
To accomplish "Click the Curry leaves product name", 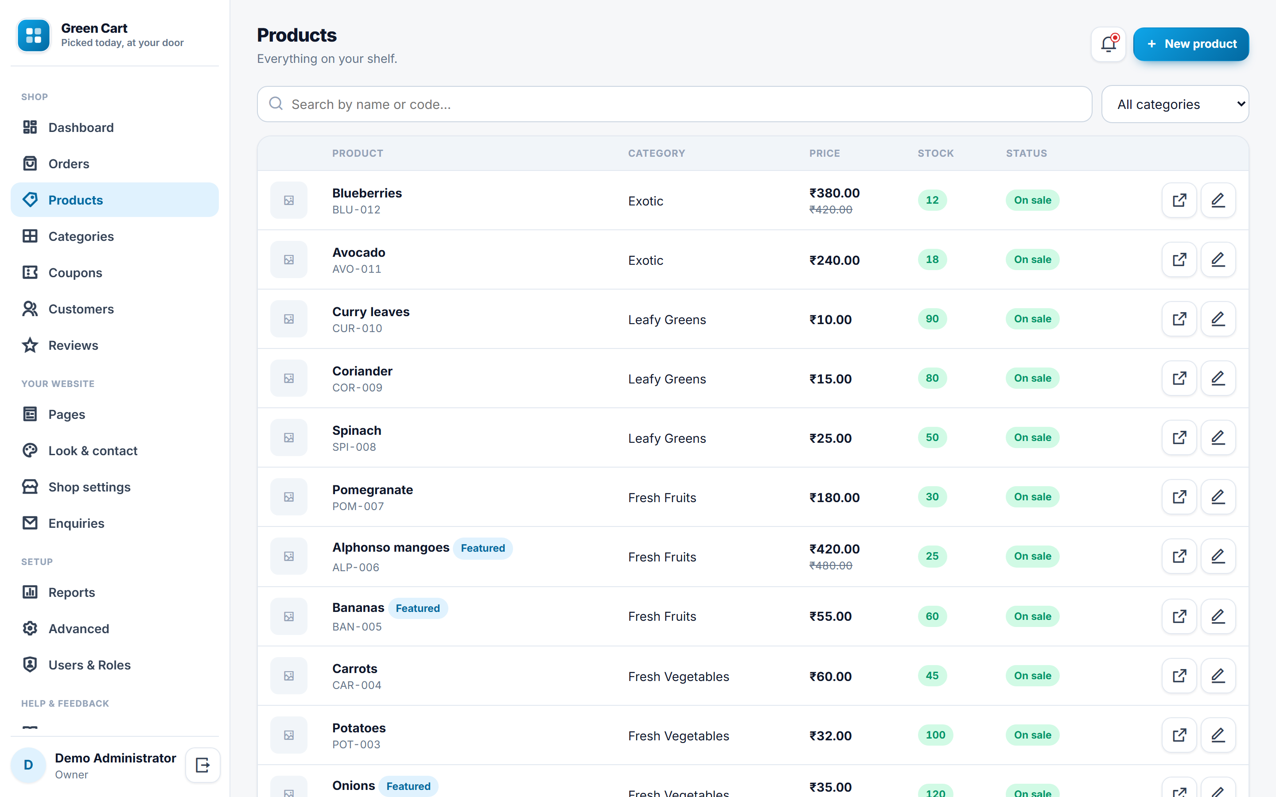I will (371, 312).
